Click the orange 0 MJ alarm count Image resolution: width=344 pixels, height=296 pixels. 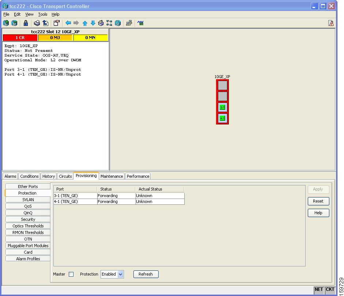(x=55, y=38)
